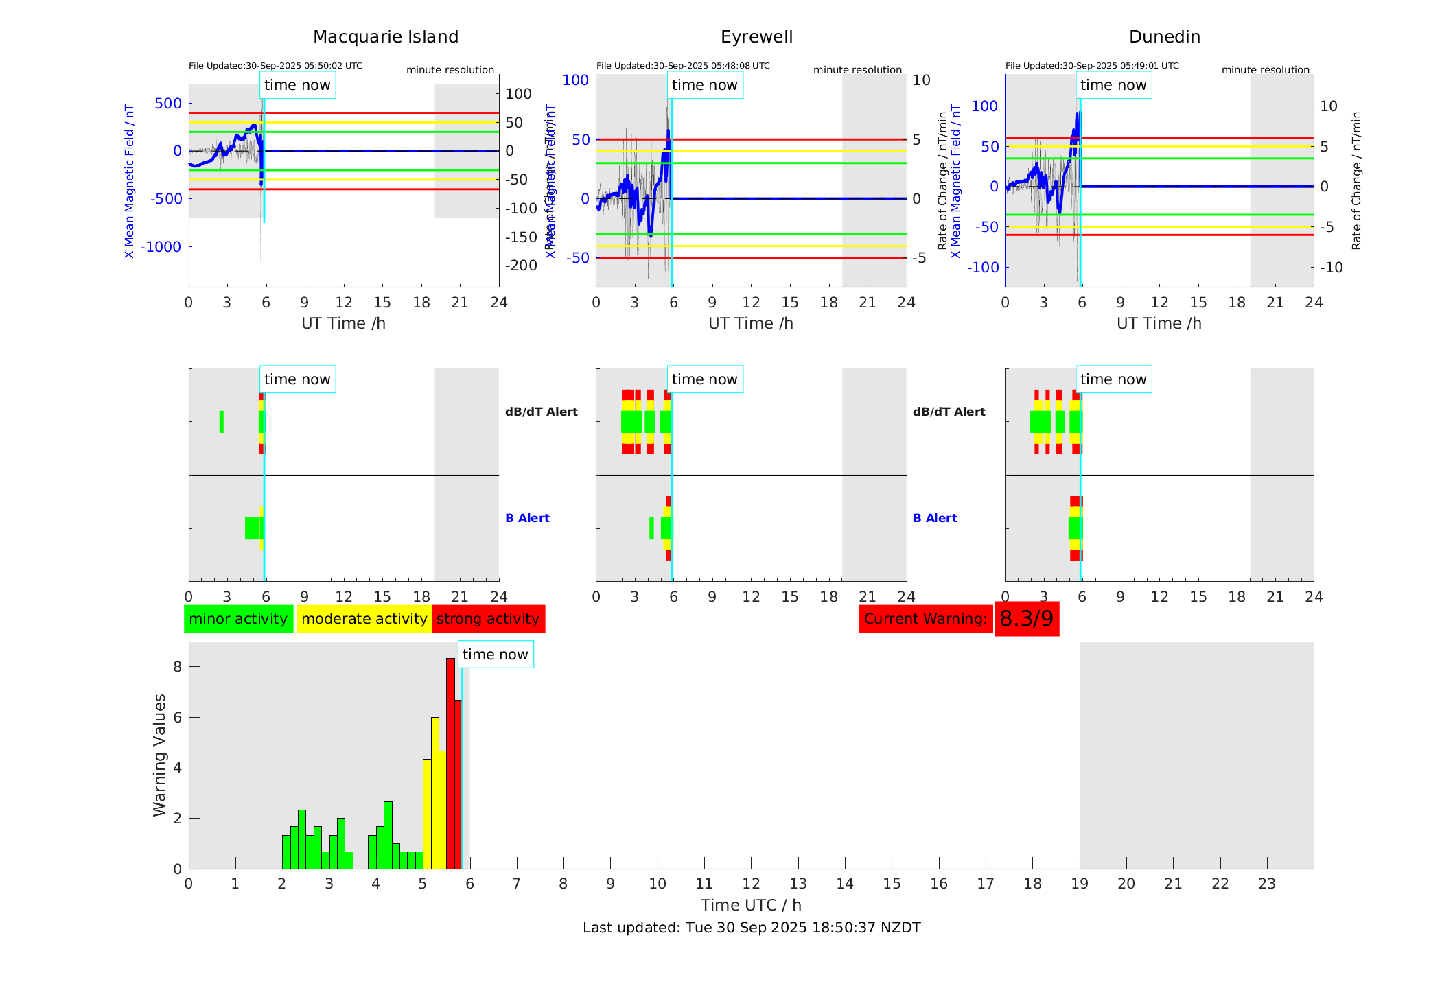Click Macquarie Island File Updated timestamp
The image size is (1453, 986).
[275, 66]
